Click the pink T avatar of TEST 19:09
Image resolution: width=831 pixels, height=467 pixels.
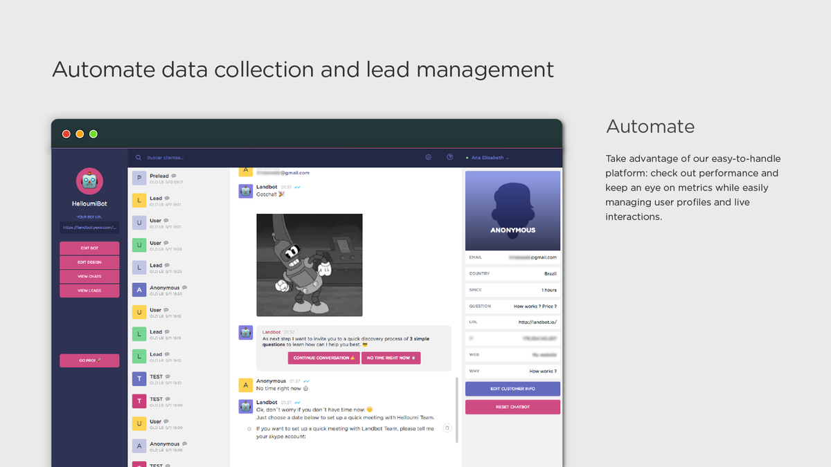138,401
